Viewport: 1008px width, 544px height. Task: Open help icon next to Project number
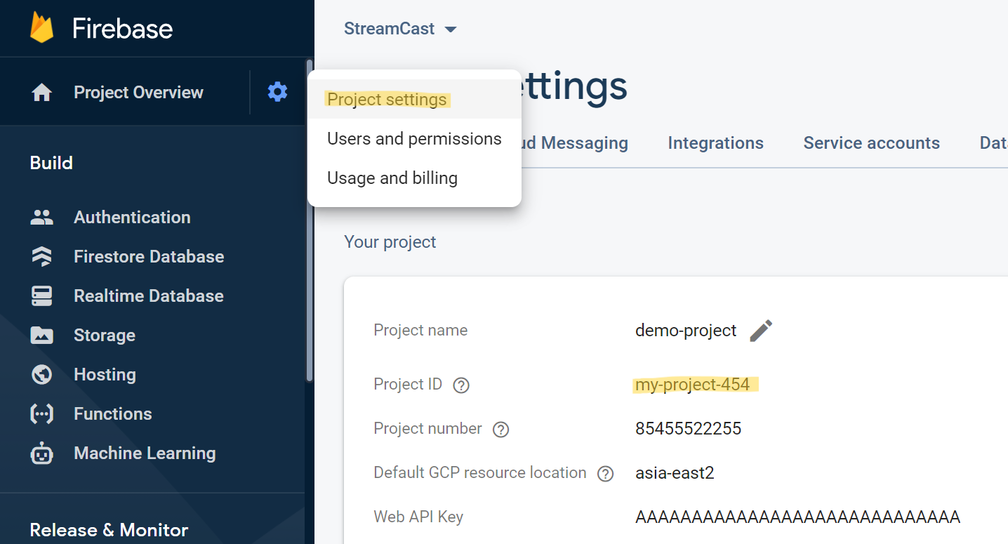coord(500,430)
